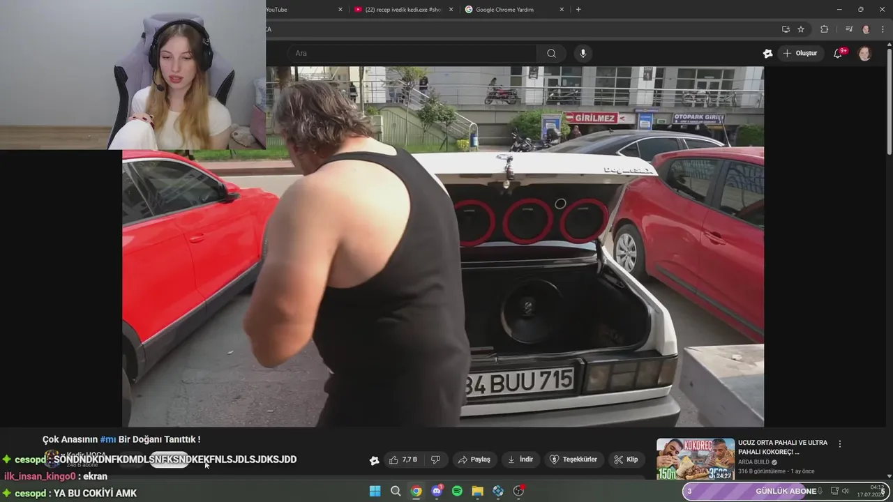
Task: Click the search magnifier button
Action: coord(551,54)
